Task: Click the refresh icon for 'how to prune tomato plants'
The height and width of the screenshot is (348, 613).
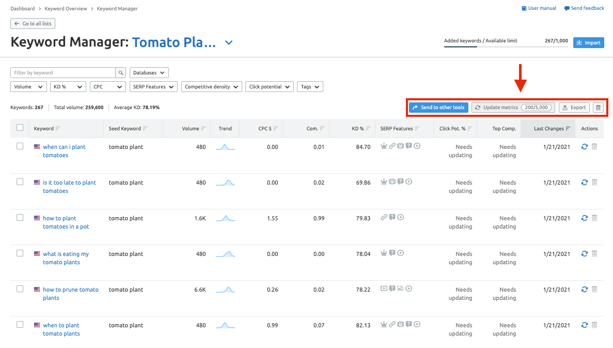Action: click(585, 289)
